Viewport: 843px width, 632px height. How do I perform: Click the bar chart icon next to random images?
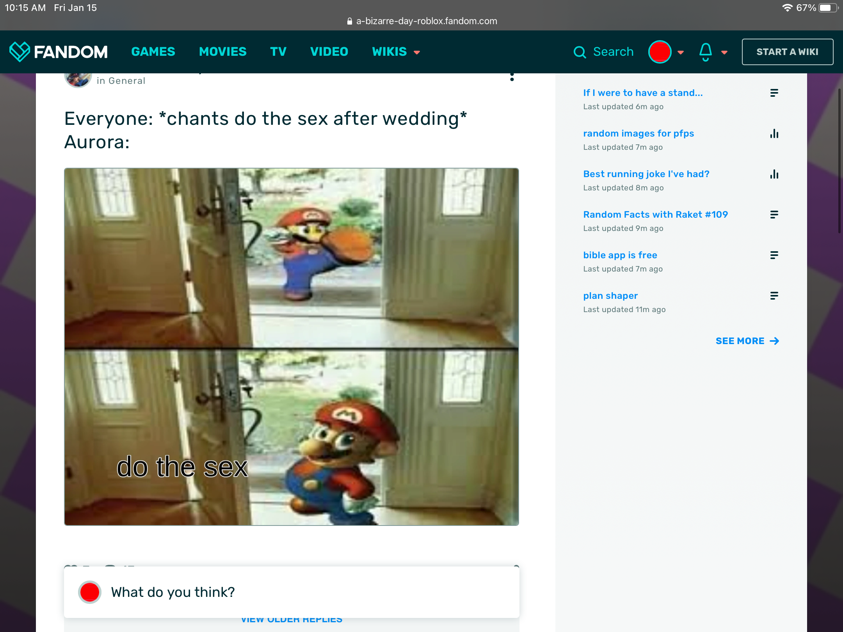click(x=774, y=133)
